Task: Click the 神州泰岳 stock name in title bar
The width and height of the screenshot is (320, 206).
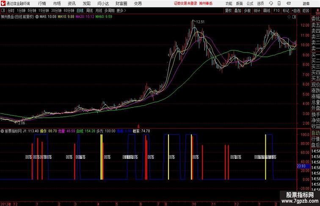Action: pyautogui.click(x=206, y=3)
